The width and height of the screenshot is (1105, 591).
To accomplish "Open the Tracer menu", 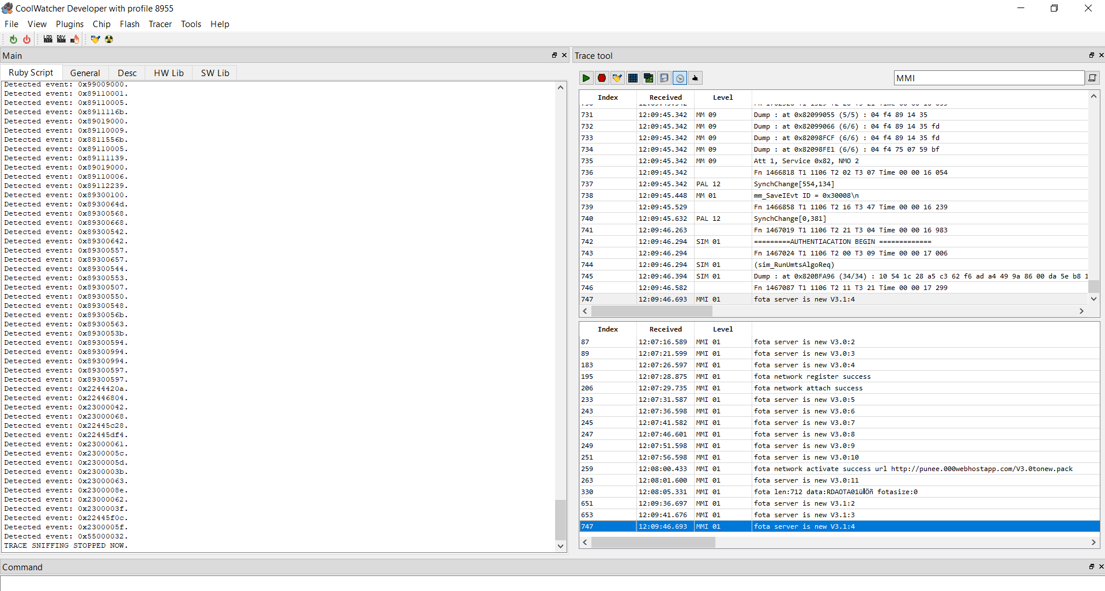I will pos(160,24).
